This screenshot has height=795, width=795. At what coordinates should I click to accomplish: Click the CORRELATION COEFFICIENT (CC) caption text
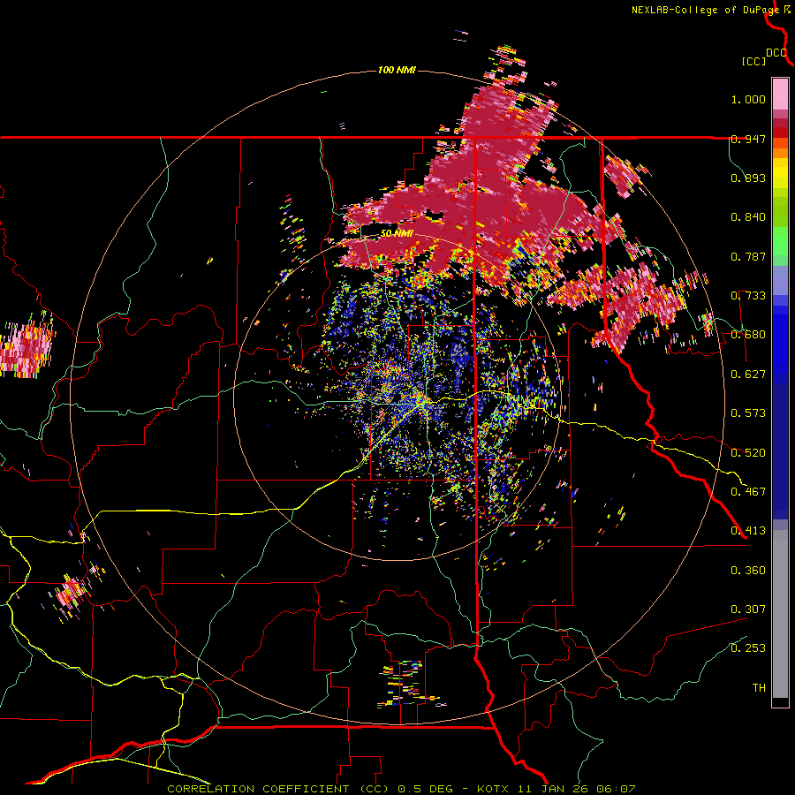click(x=278, y=789)
